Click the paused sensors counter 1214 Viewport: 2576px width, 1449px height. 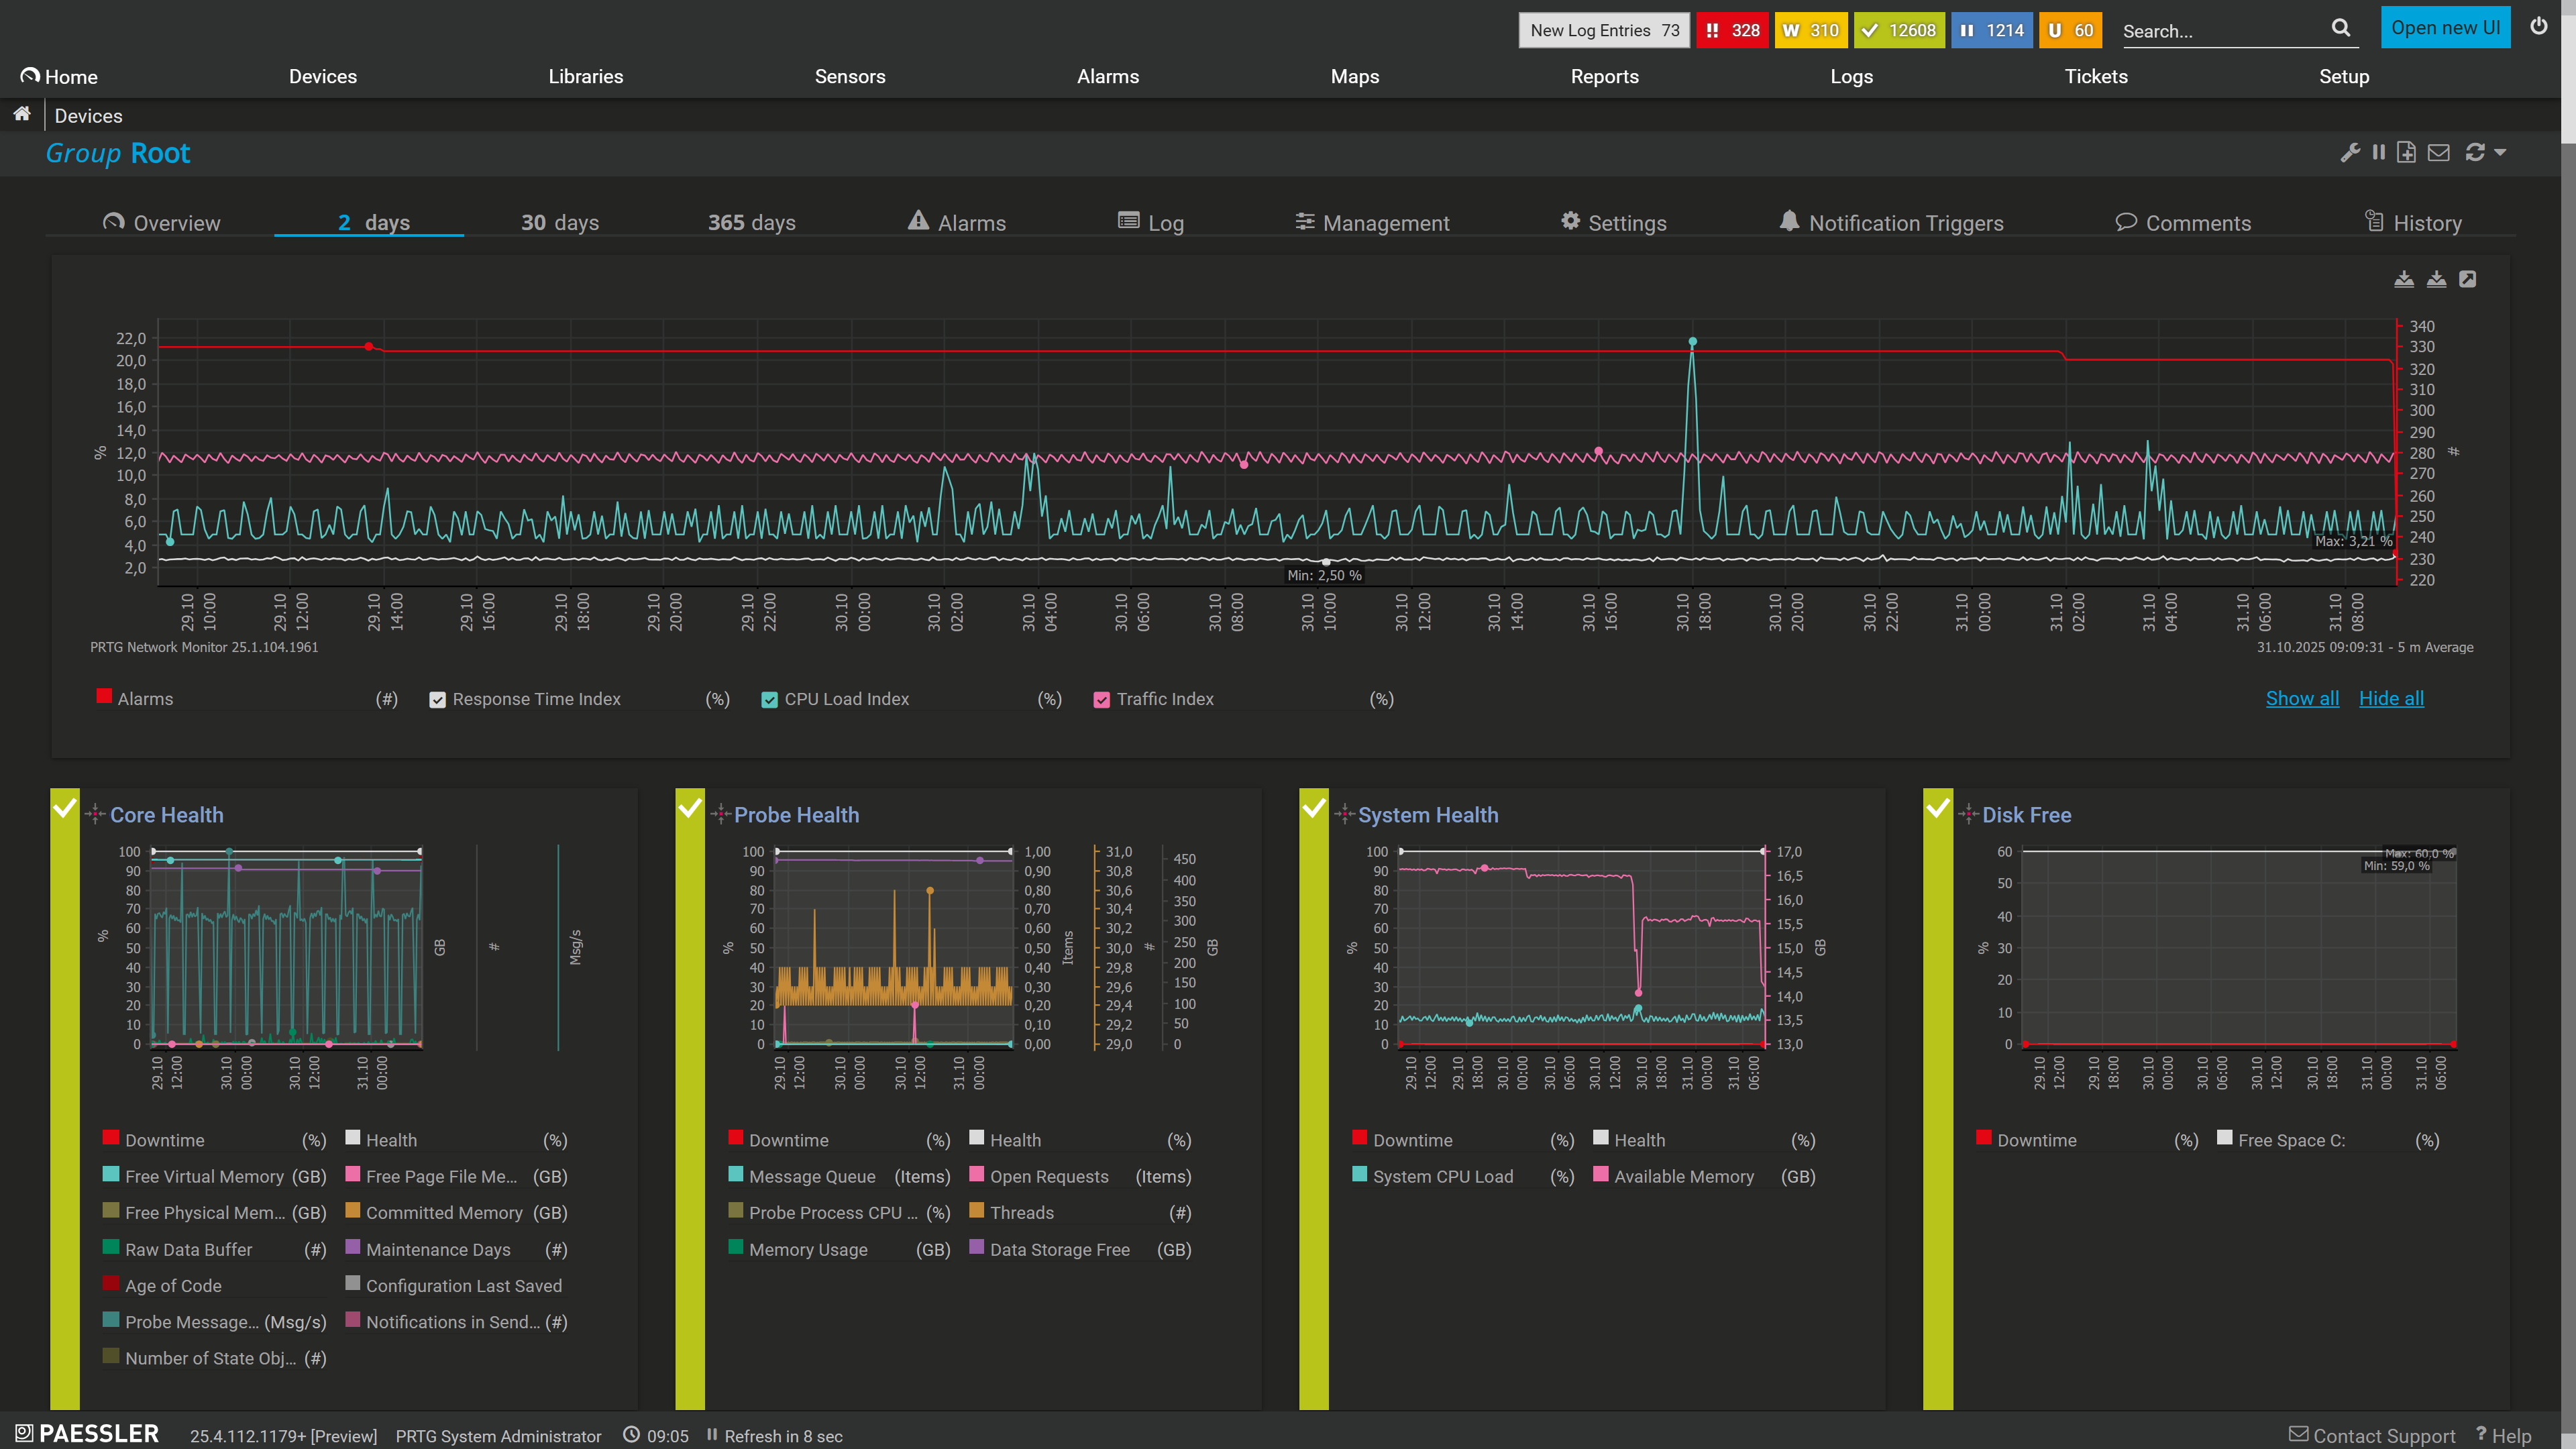tap(1991, 30)
